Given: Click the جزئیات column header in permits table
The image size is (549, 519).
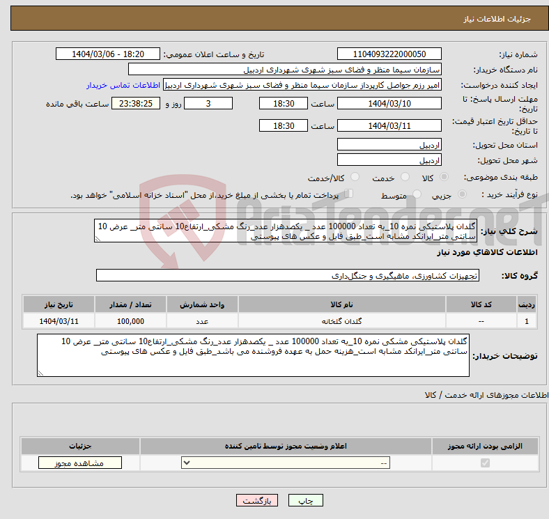Looking at the screenshot, I should (x=80, y=446).
